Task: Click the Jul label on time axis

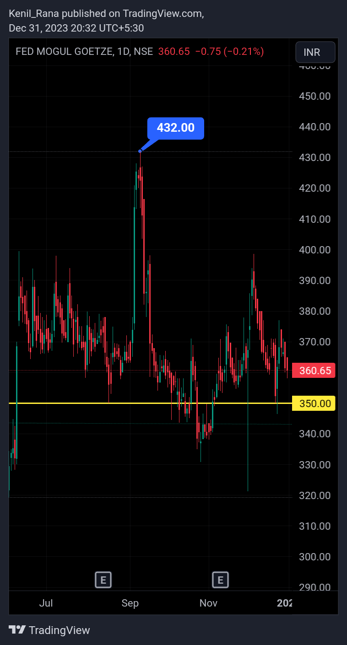Action: [x=46, y=603]
